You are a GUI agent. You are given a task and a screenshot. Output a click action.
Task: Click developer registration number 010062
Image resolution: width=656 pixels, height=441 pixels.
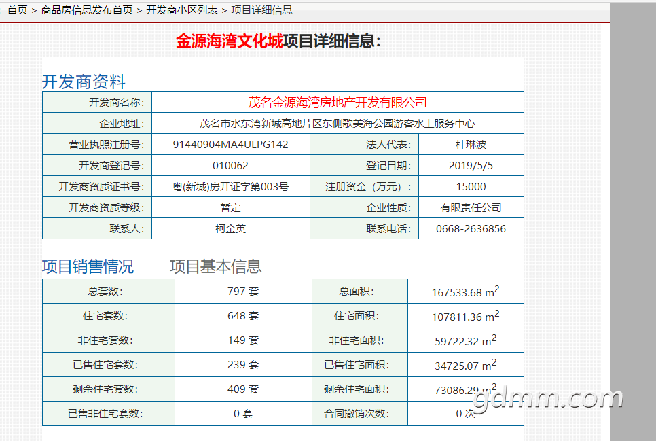(230, 165)
